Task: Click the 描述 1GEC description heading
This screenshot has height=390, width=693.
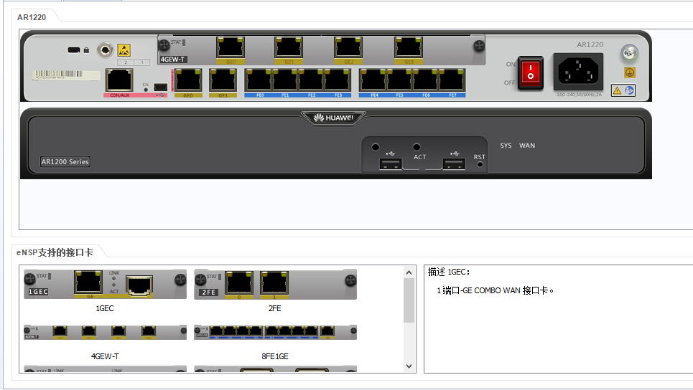Action: (449, 272)
